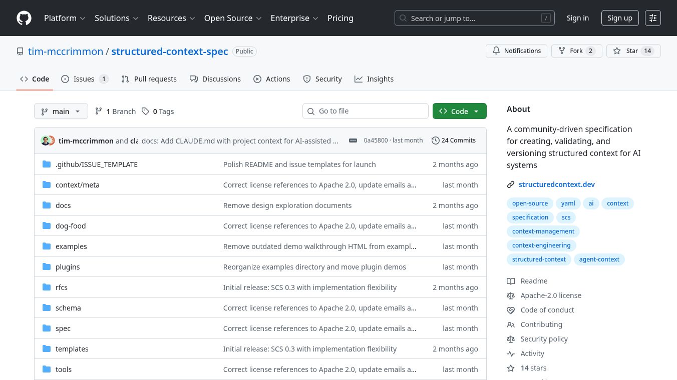The image size is (677, 380).
Task: Click the Sign up button
Action: [x=619, y=18]
